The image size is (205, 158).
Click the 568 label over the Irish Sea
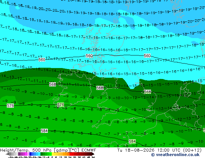click(100, 88)
